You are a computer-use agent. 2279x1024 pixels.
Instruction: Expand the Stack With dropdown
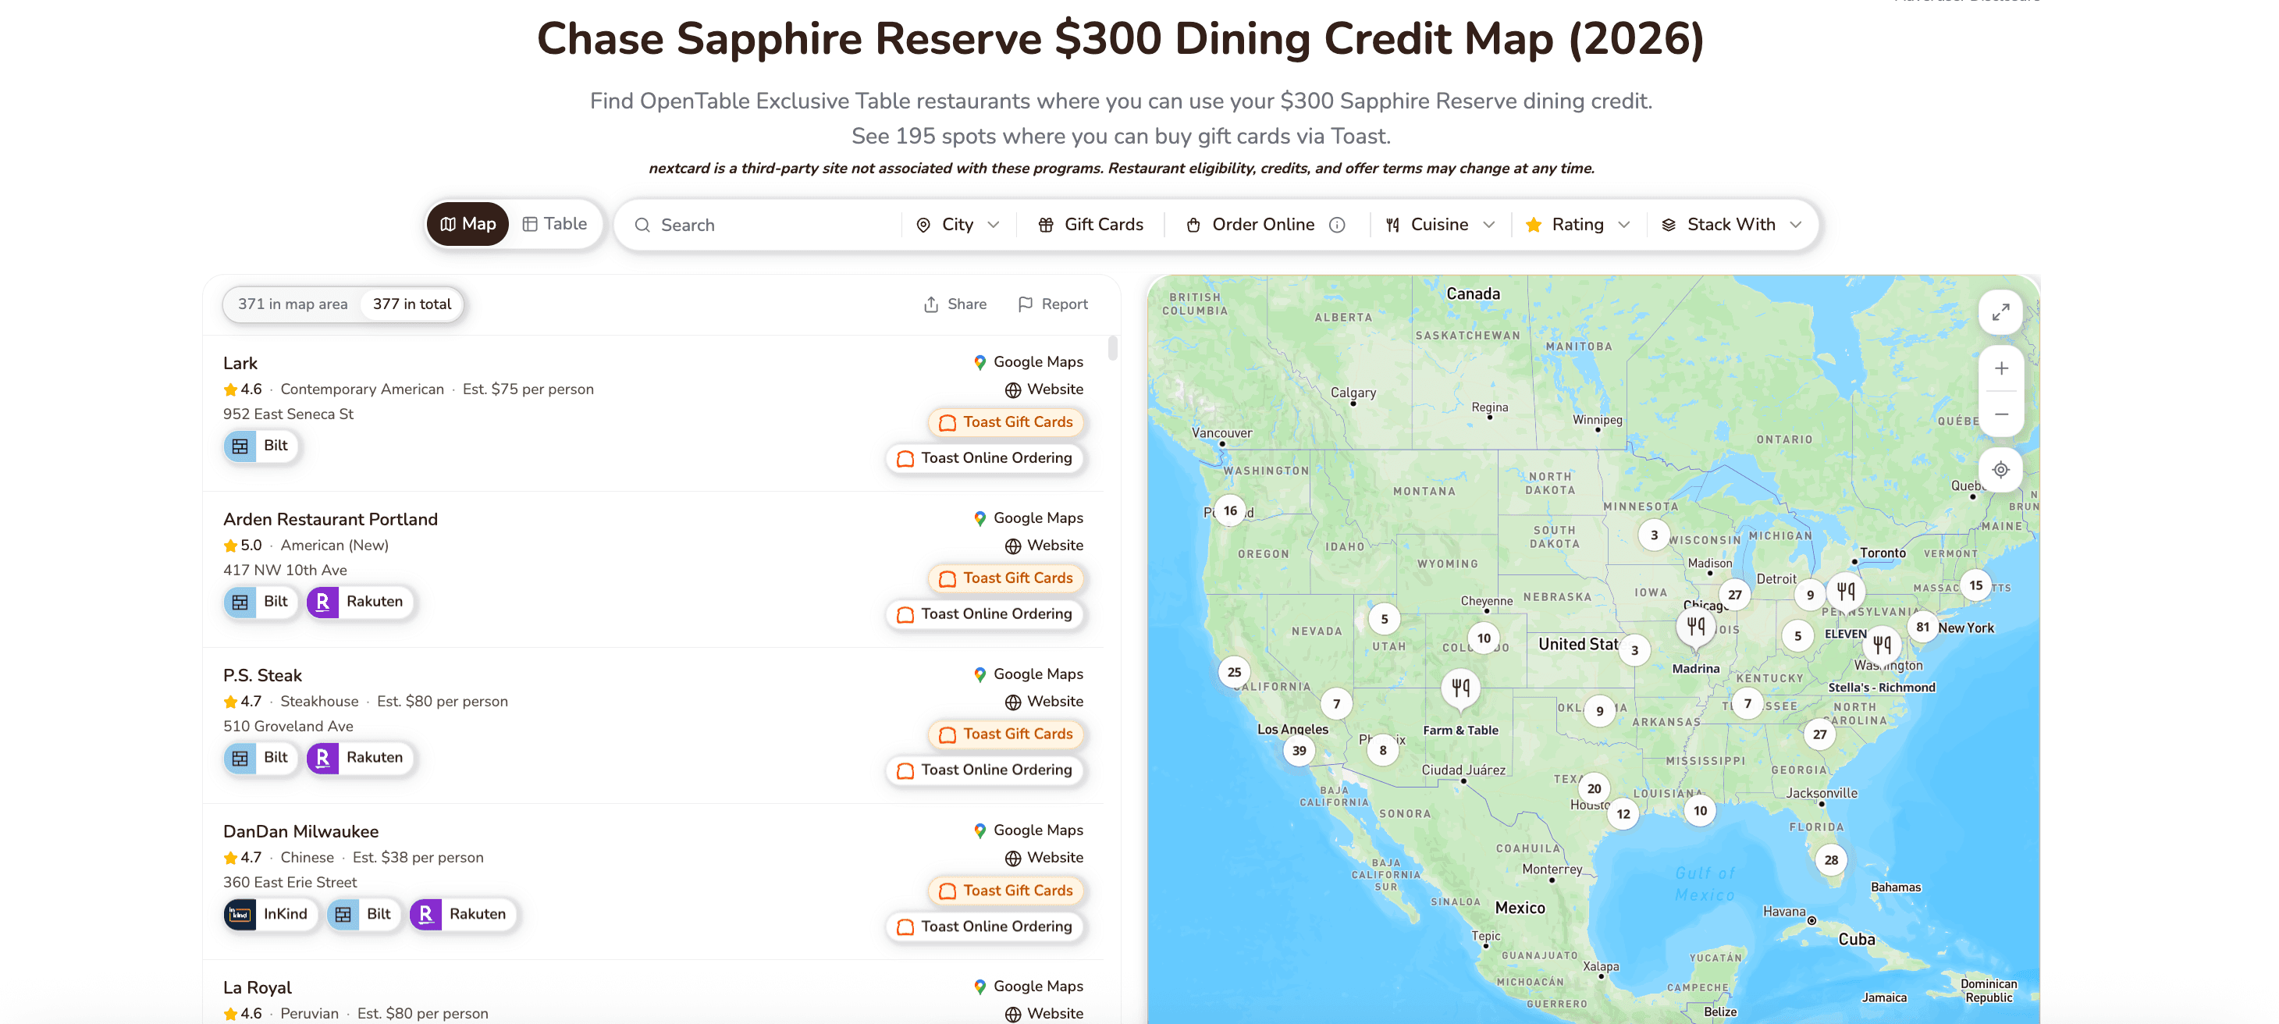pyautogui.click(x=1730, y=225)
